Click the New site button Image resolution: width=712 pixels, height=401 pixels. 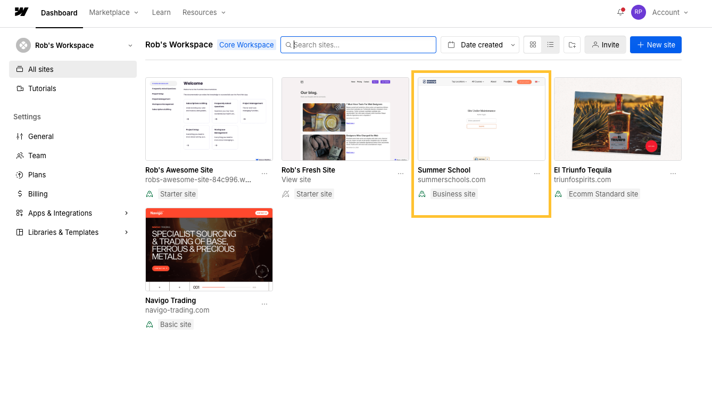(x=656, y=45)
